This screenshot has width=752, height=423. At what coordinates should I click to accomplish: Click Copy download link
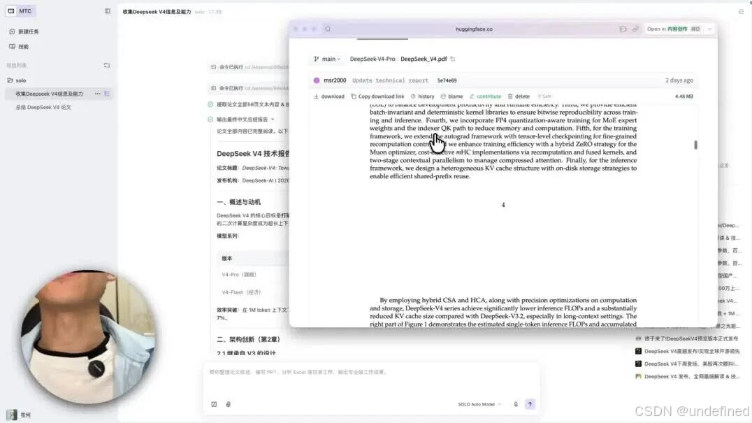coord(377,96)
